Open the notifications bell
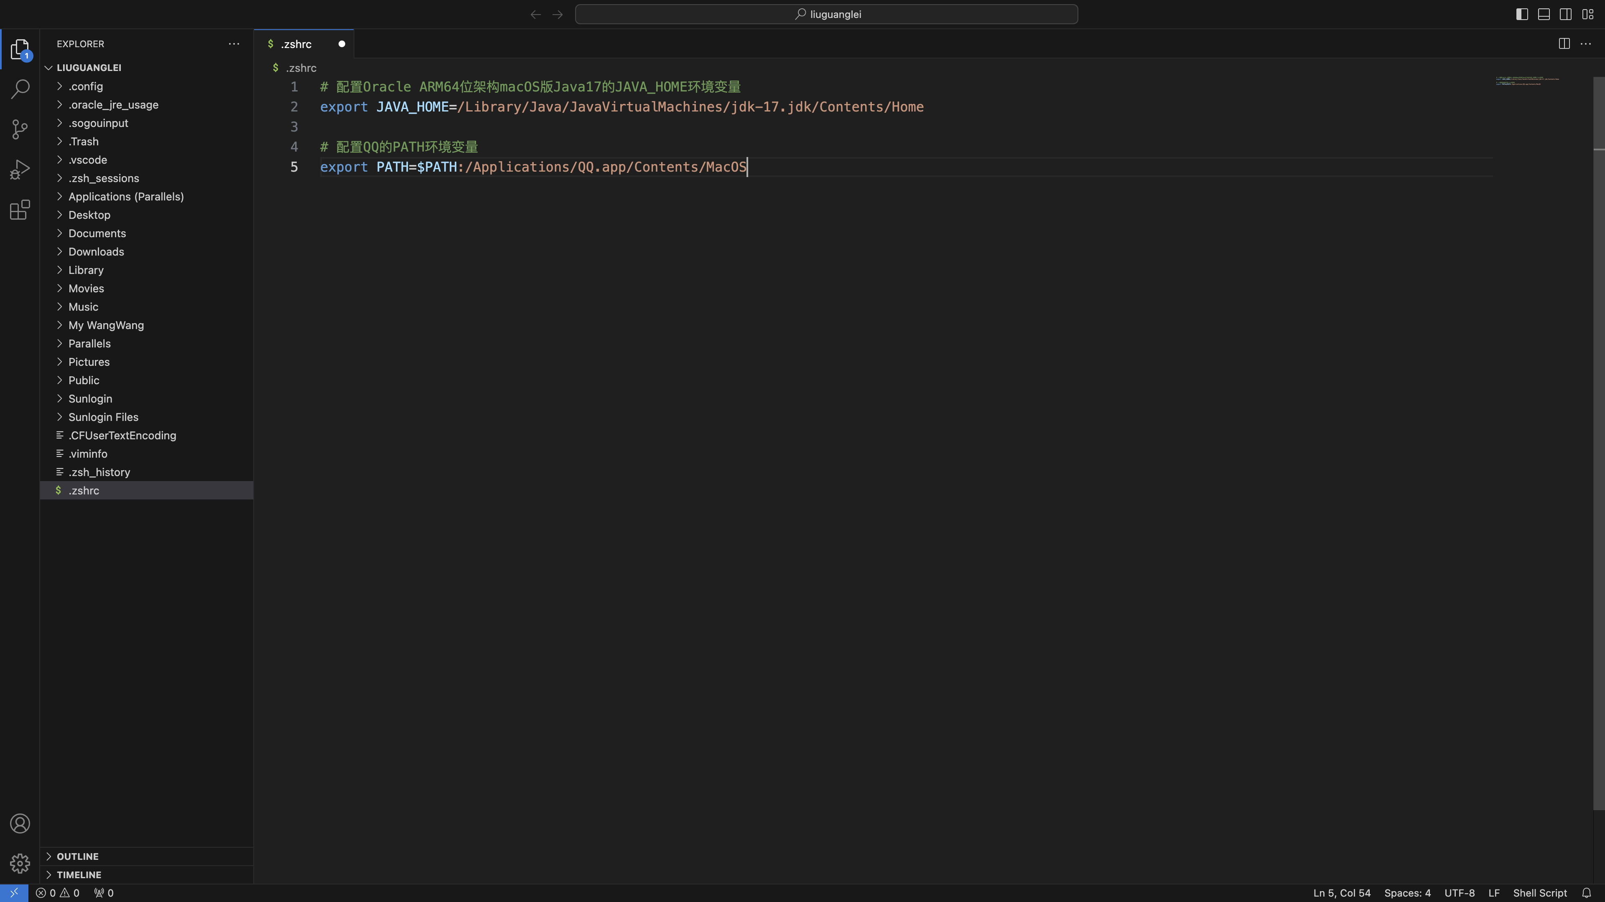1605x902 pixels. pyautogui.click(x=1586, y=893)
